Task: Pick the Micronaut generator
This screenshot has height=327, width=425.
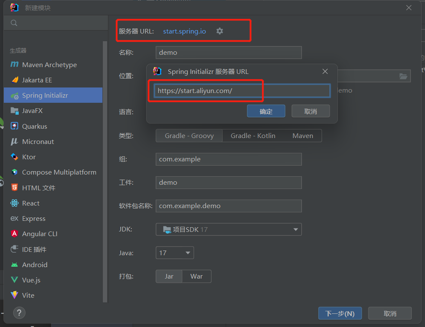Action: (x=37, y=141)
